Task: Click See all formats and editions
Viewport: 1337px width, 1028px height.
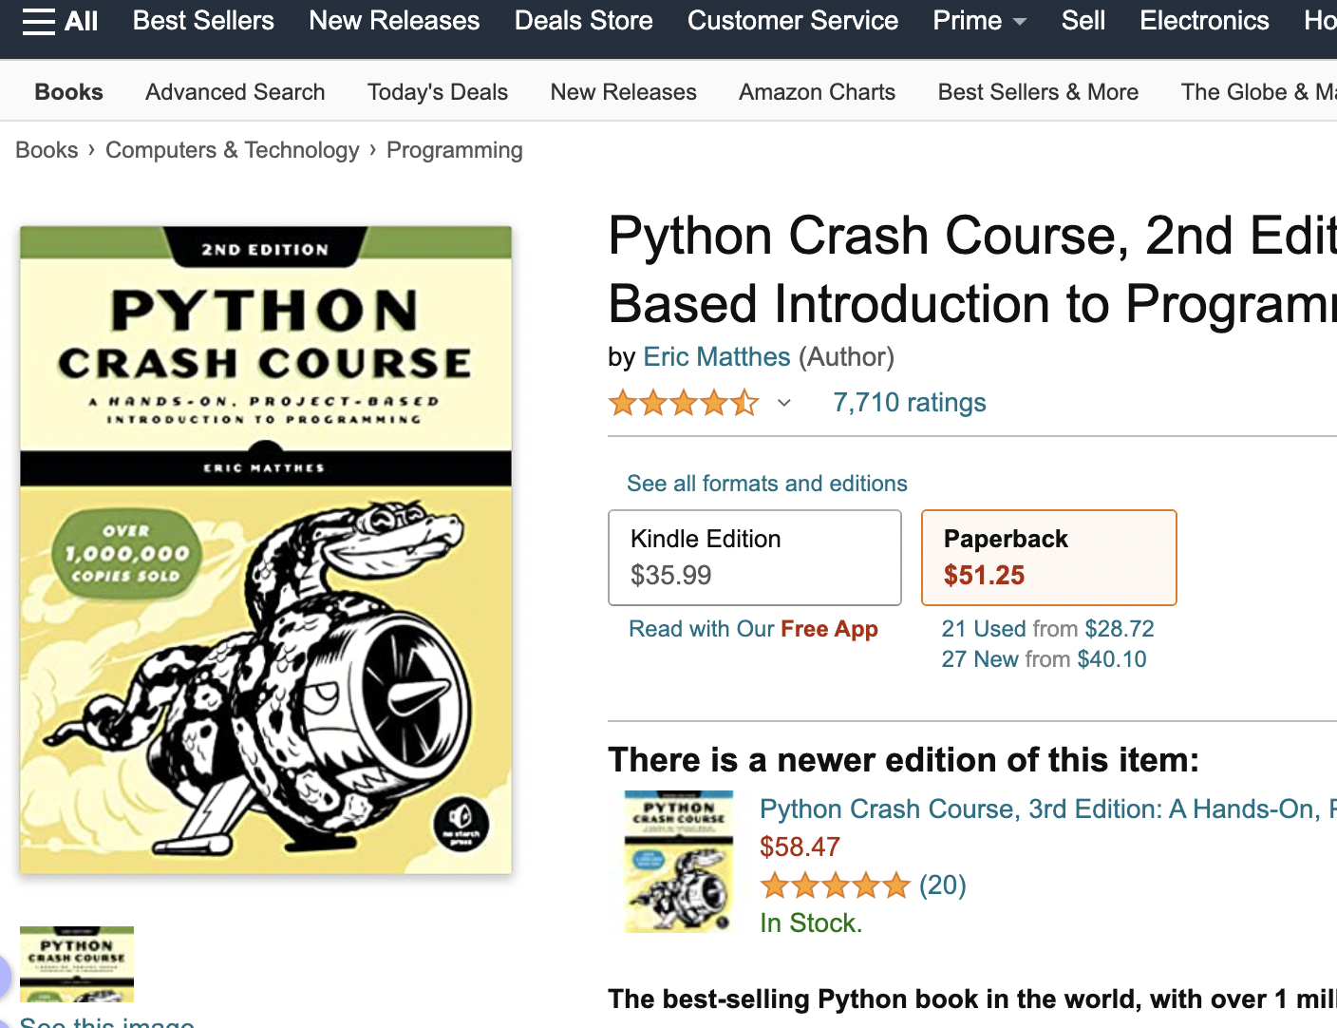Action: [x=766, y=484]
